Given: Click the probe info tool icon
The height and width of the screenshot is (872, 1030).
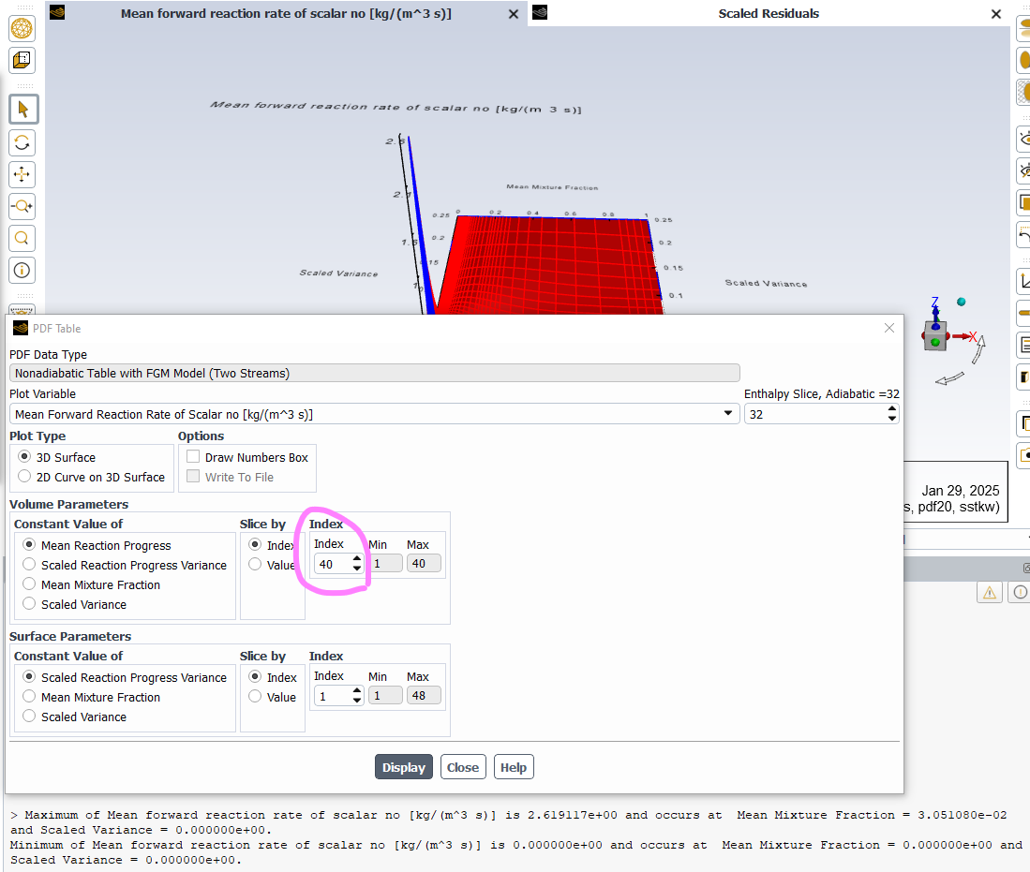Looking at the screenshot, I should 22,271.
